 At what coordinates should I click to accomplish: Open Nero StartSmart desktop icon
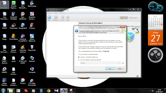coord(23,16)
